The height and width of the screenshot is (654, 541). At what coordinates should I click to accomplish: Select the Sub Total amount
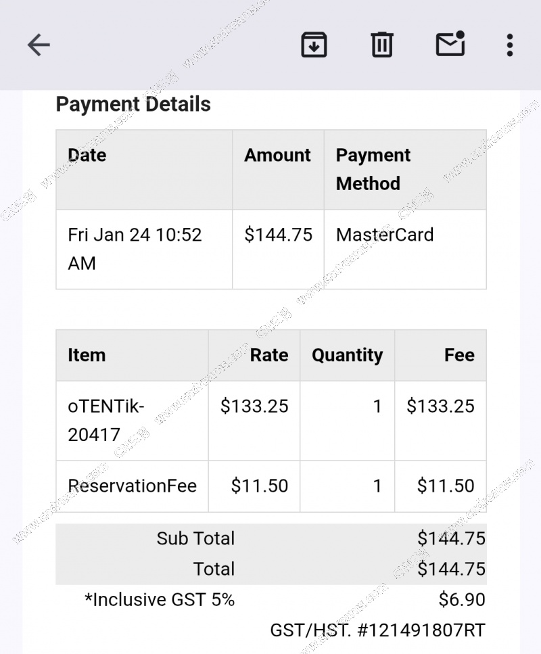pos(451,538)
